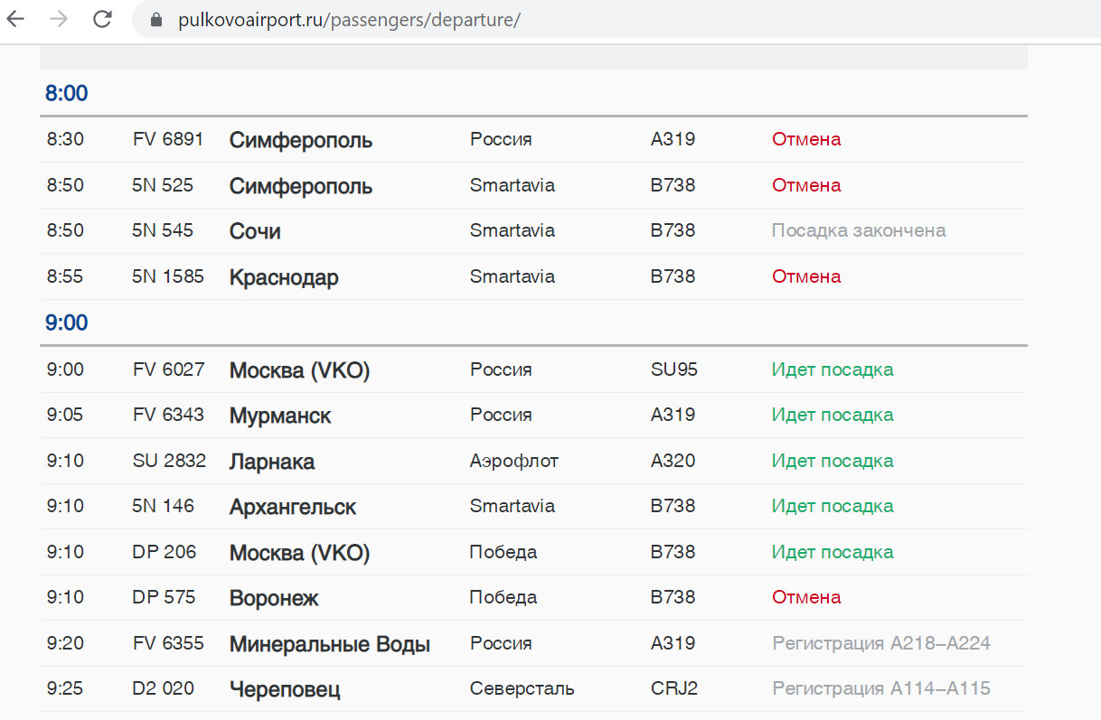Click the browser forward arrow

[60, 19]
